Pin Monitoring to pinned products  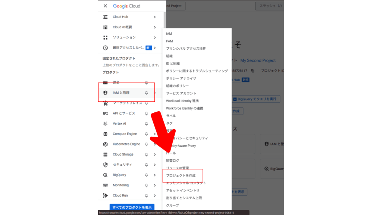click(146, 185)
